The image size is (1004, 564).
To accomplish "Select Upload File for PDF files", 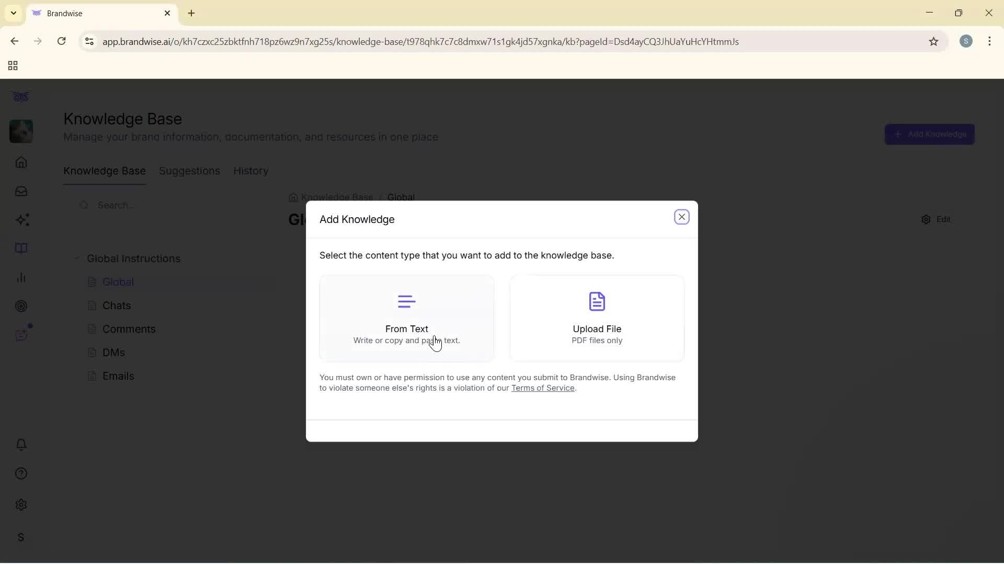I will (x=597, y=318).
